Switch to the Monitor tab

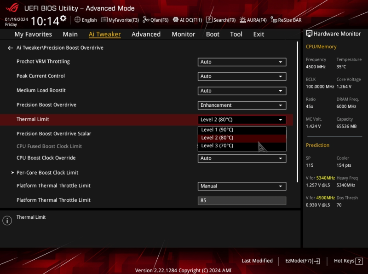[x=183, y=35]
